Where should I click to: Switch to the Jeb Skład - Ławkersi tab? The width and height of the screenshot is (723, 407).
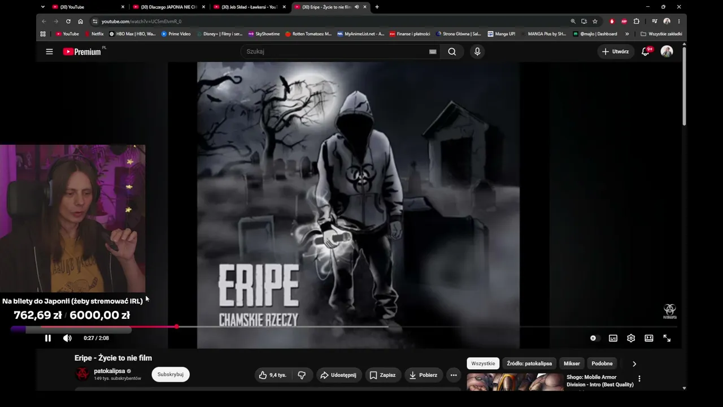tap(249, 7)
